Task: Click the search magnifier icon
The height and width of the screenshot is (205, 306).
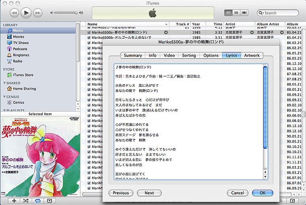Action: (261, 13)
